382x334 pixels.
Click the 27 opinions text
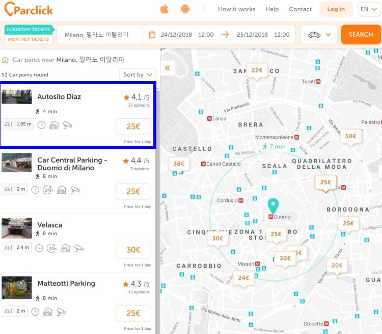[x=139, y=105]
